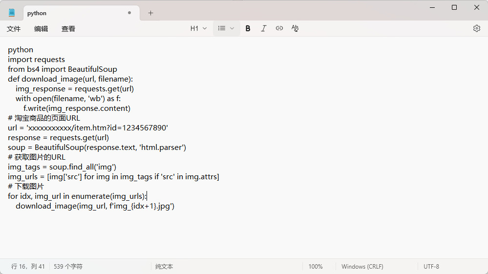Screen dimensions: 488x274
Task: Click the url assignment line with item.htm
Action: pyautogui.click(x=88, y=128)
